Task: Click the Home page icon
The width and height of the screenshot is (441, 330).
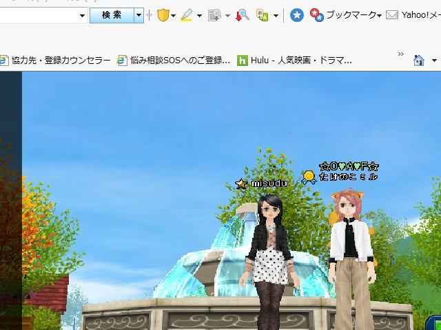Action: (x=418, y=60)
